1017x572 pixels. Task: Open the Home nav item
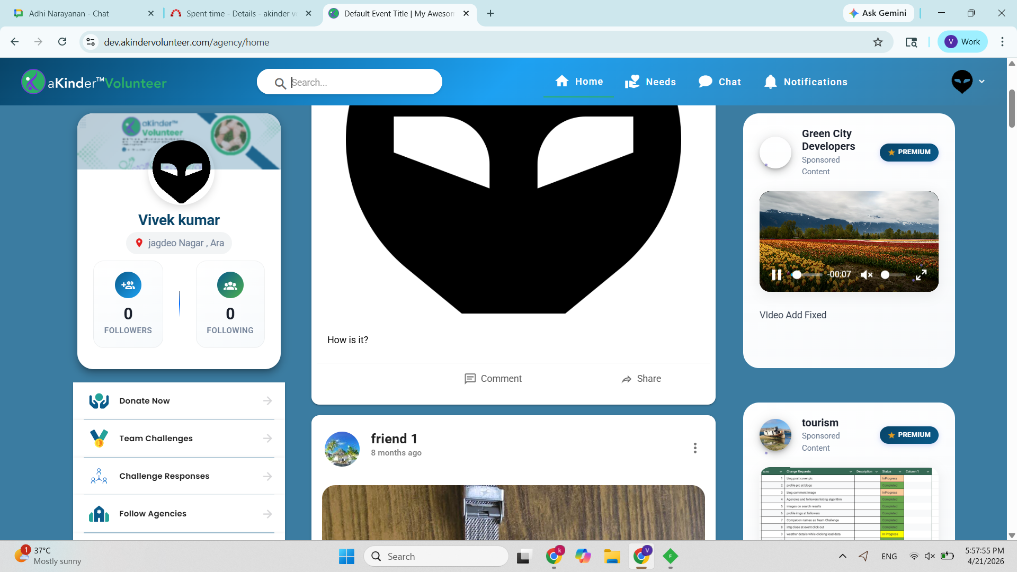(x=579, y=82)
